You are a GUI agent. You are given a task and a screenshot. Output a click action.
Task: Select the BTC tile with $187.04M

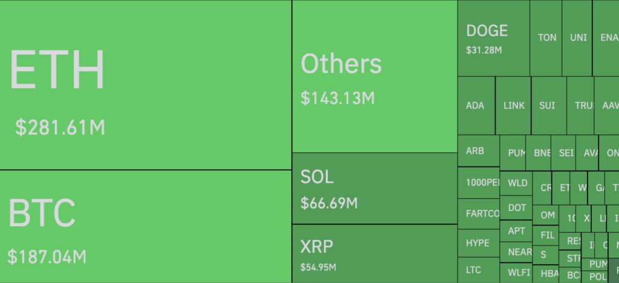(145, 226)
